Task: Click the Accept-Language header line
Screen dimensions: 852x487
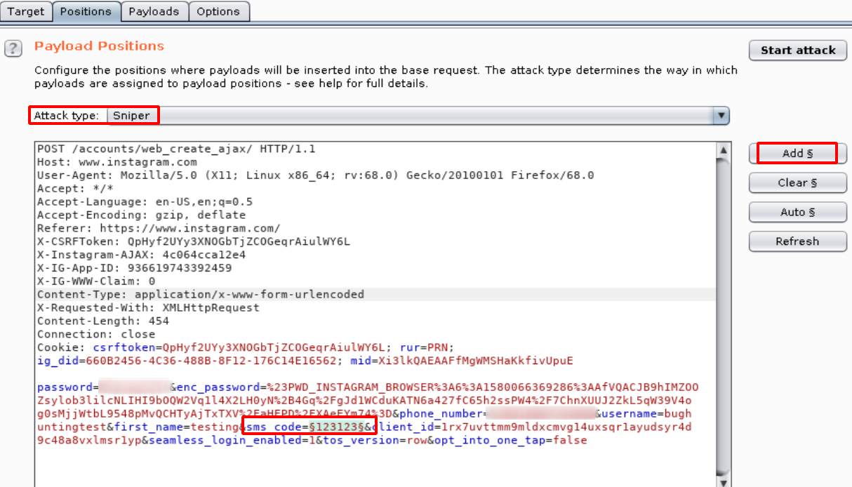Action: click(145, 202)
